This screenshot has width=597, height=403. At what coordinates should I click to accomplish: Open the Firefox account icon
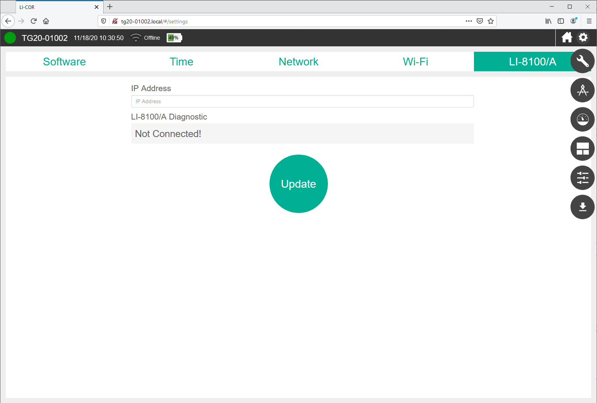(573, 21)
